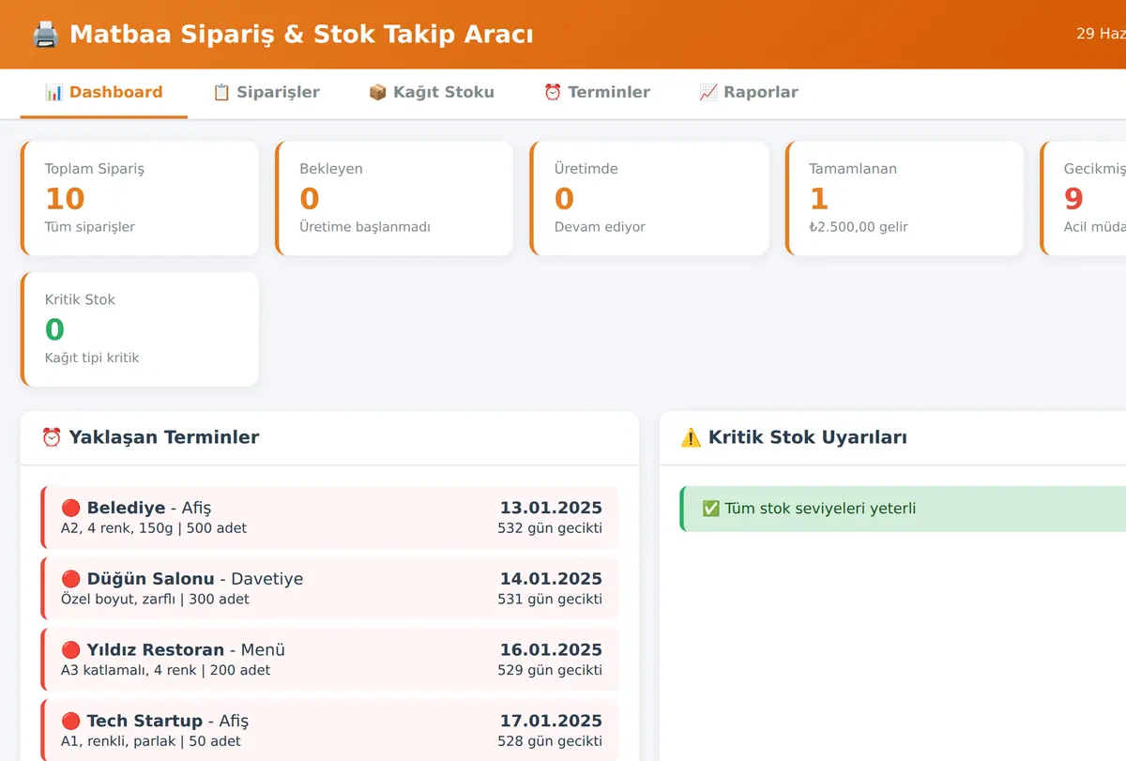Click the "Matbaa Sipariş & Stok Takip Aracı" title
Screen dimensions: 1126x761
301,35
